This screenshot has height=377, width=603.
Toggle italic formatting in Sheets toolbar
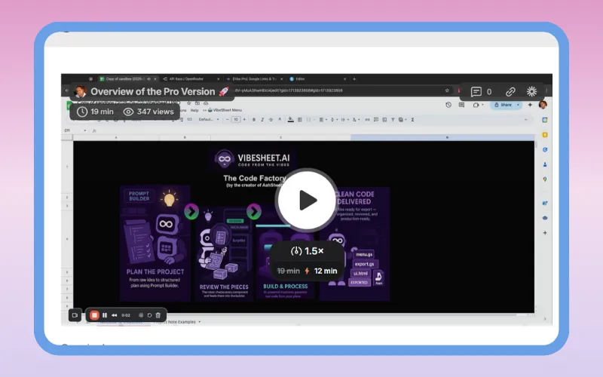point(262,120)
